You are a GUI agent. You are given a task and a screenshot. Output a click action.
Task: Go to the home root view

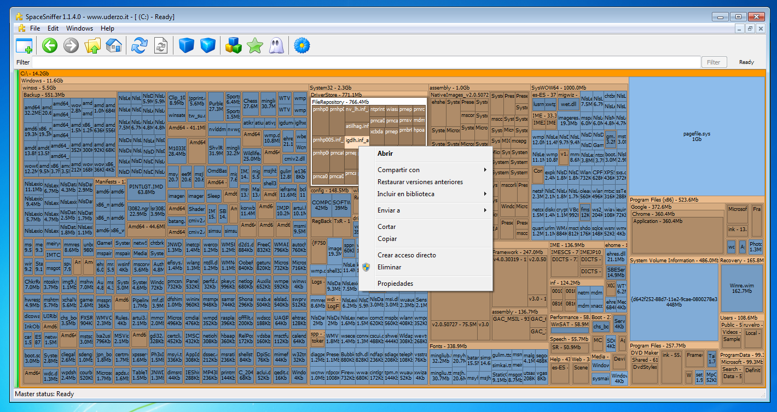114,45
